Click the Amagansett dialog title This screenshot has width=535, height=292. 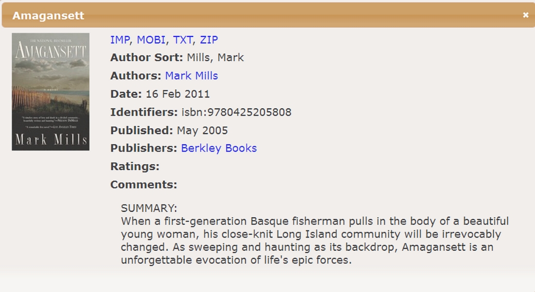point(48,16)
